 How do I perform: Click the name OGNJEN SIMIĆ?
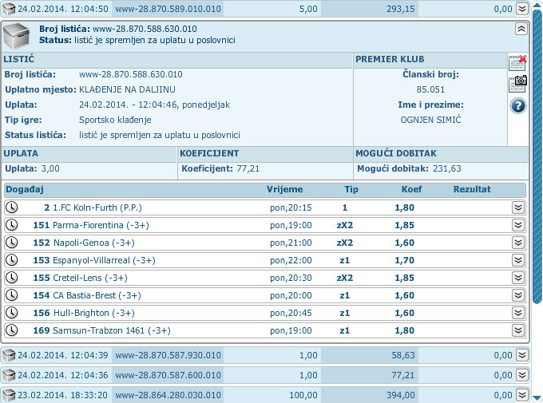tap(430, 120)
